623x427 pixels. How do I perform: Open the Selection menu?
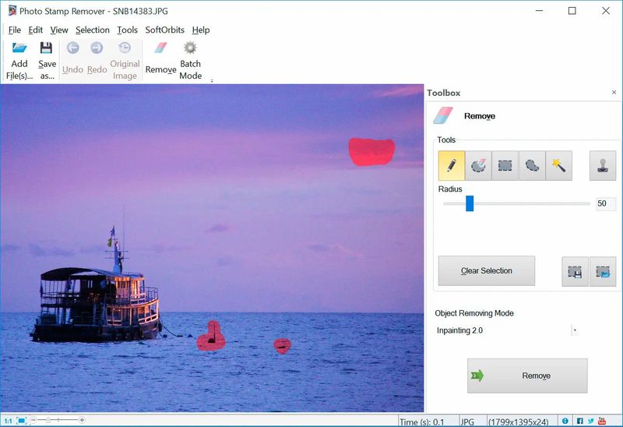[x=92, y=30]
